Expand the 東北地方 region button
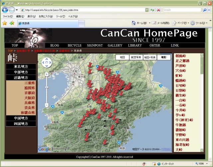The height and width of the screenshot is (167, 213). tap(21, 67)
